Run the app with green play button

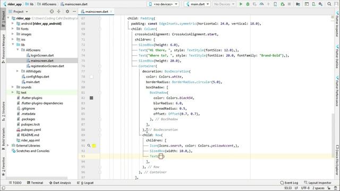(241, 4)
